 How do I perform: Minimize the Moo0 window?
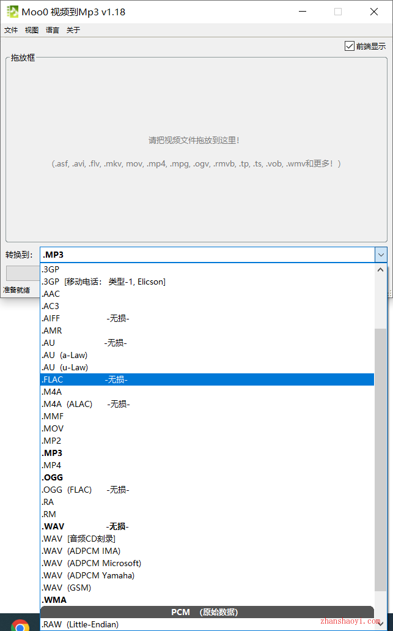tap(303, 12)
